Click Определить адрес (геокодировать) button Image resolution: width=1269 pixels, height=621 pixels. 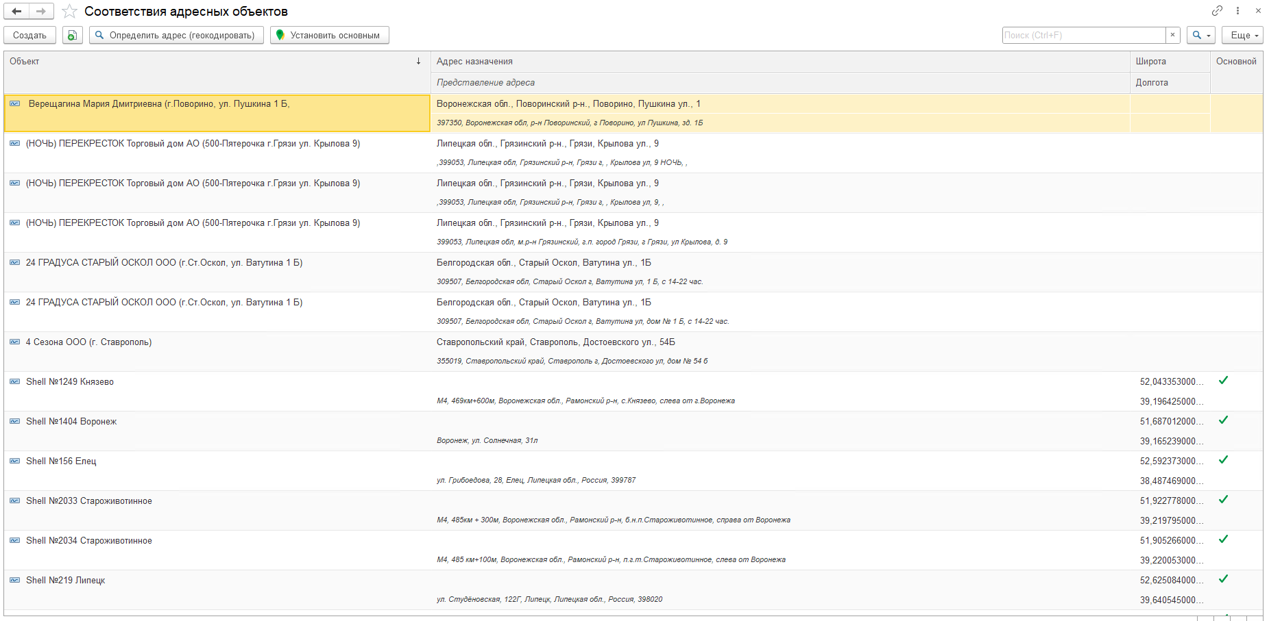click(176, 35)
